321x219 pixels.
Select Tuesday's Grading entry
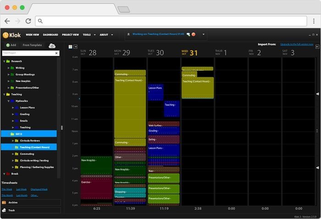(x=164, y=131)
